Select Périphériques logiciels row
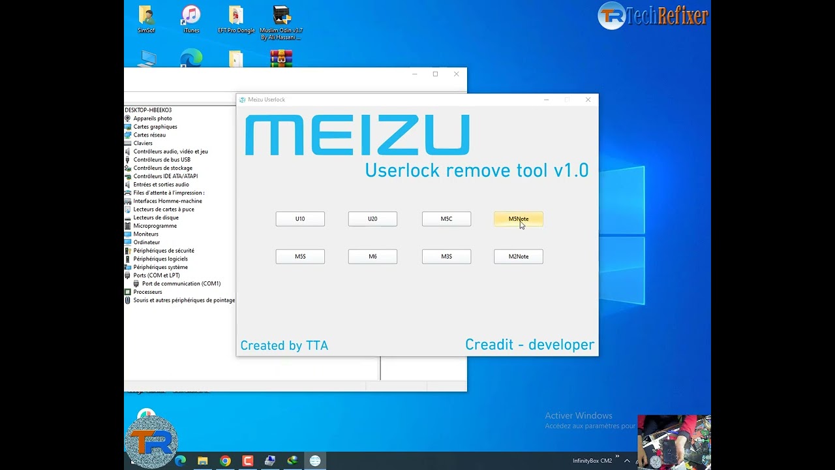 click(160, 259)
